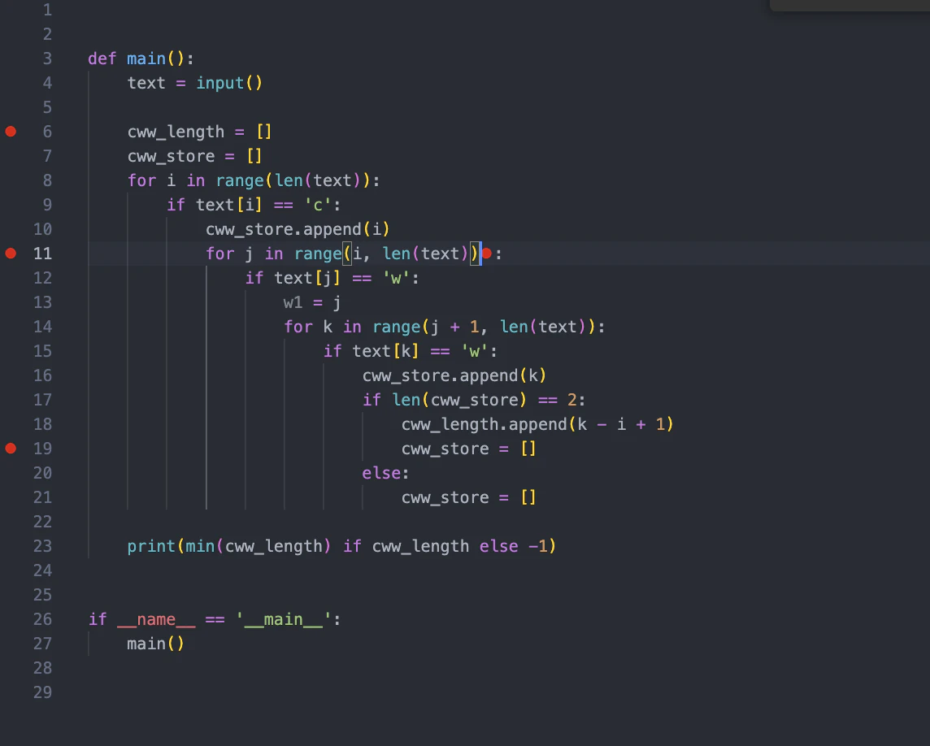Click 'text[j]' on line 12

tap(307, 278)
